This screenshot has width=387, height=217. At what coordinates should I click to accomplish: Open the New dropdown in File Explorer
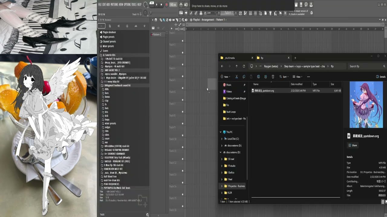pos(226,77)
